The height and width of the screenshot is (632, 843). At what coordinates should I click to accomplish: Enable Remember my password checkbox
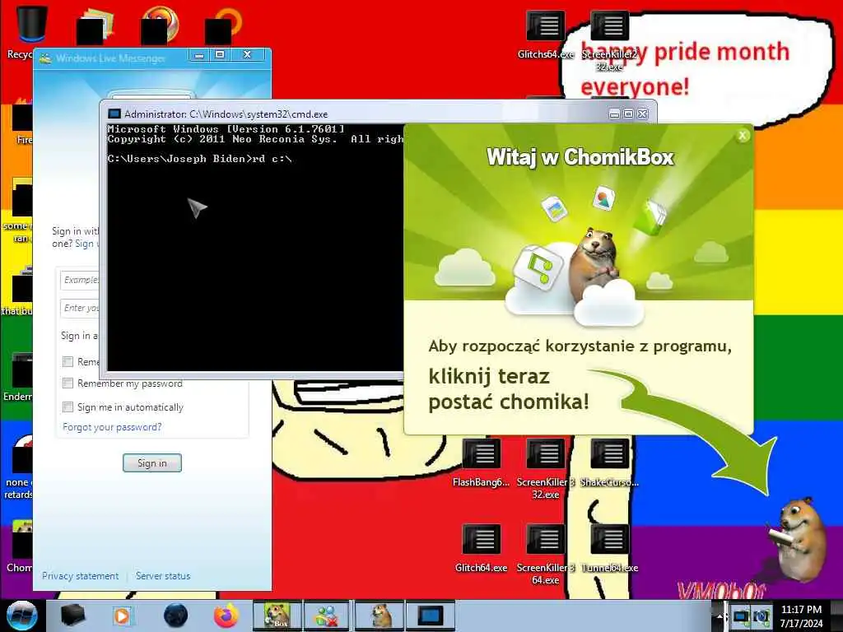click(x=68, y=383)
